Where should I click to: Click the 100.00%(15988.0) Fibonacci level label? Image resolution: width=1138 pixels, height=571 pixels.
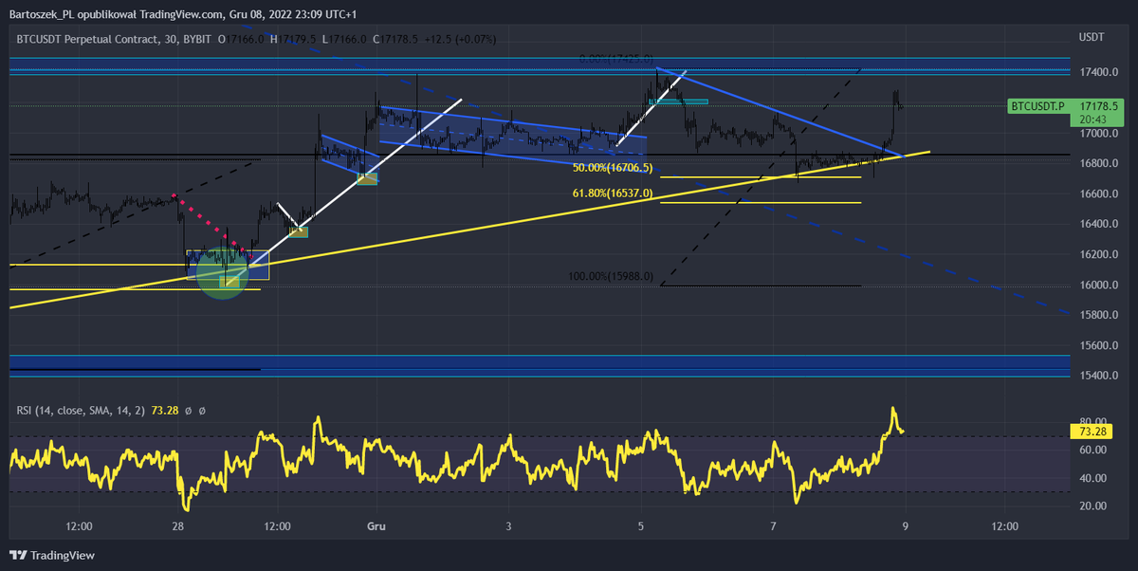pos(613,277)
